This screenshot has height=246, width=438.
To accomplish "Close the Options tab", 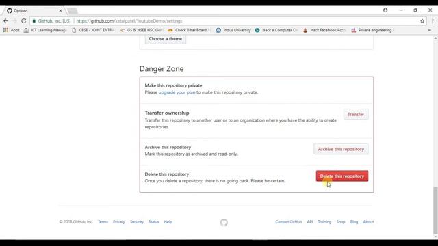I will tap(61, 11).
